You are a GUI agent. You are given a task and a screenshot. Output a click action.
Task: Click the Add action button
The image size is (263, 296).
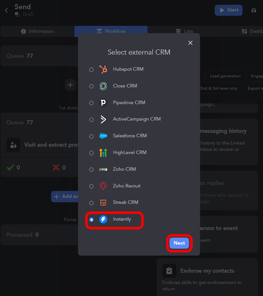click(65, 197)
